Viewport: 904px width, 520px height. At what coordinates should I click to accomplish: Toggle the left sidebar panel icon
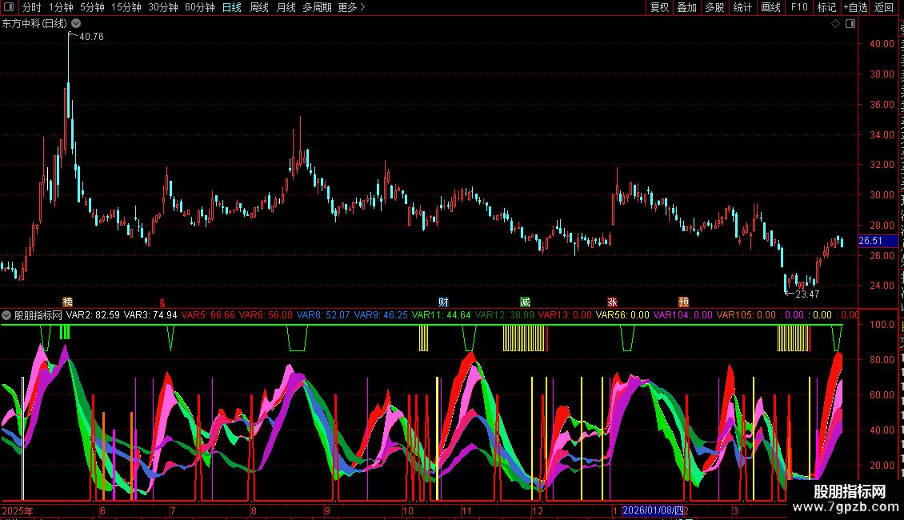(10, 7)
